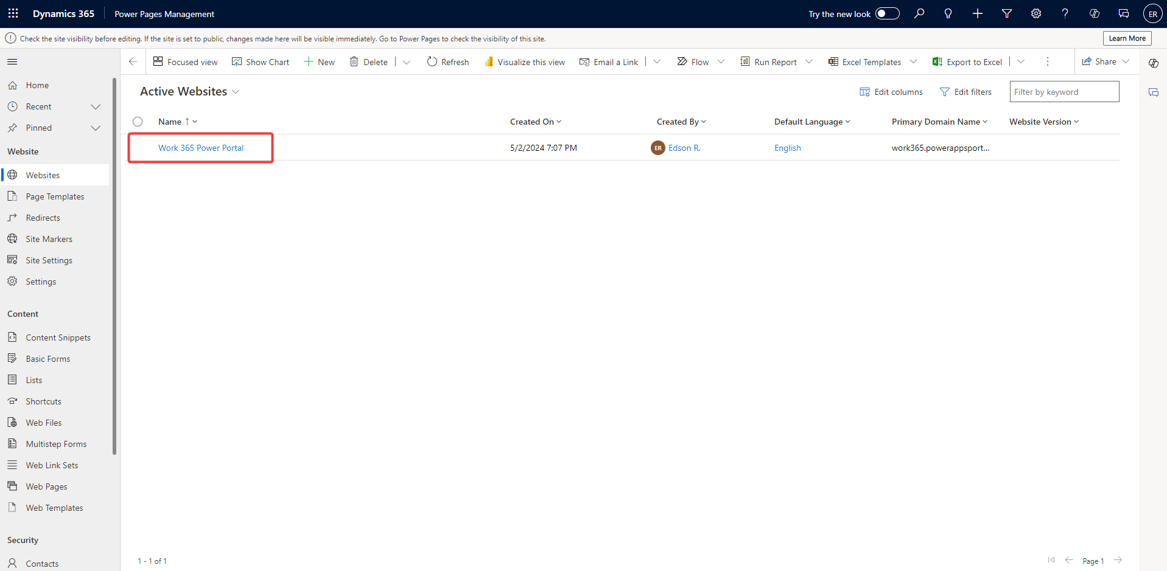The width and height of the screenshot is (1167, 571).
Task: Open the Excel Templates dropdown
Action: tap(913, 61)
